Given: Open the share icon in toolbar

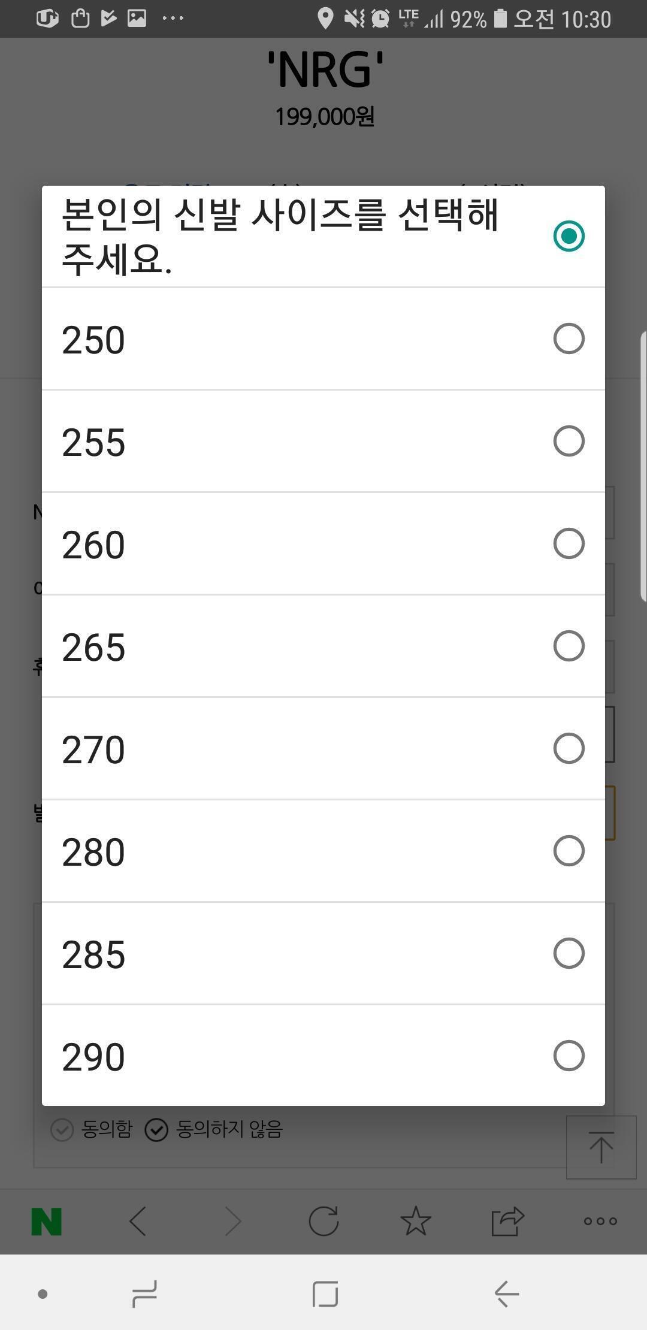Looking at the screenshot, I should coord(507,1221).
